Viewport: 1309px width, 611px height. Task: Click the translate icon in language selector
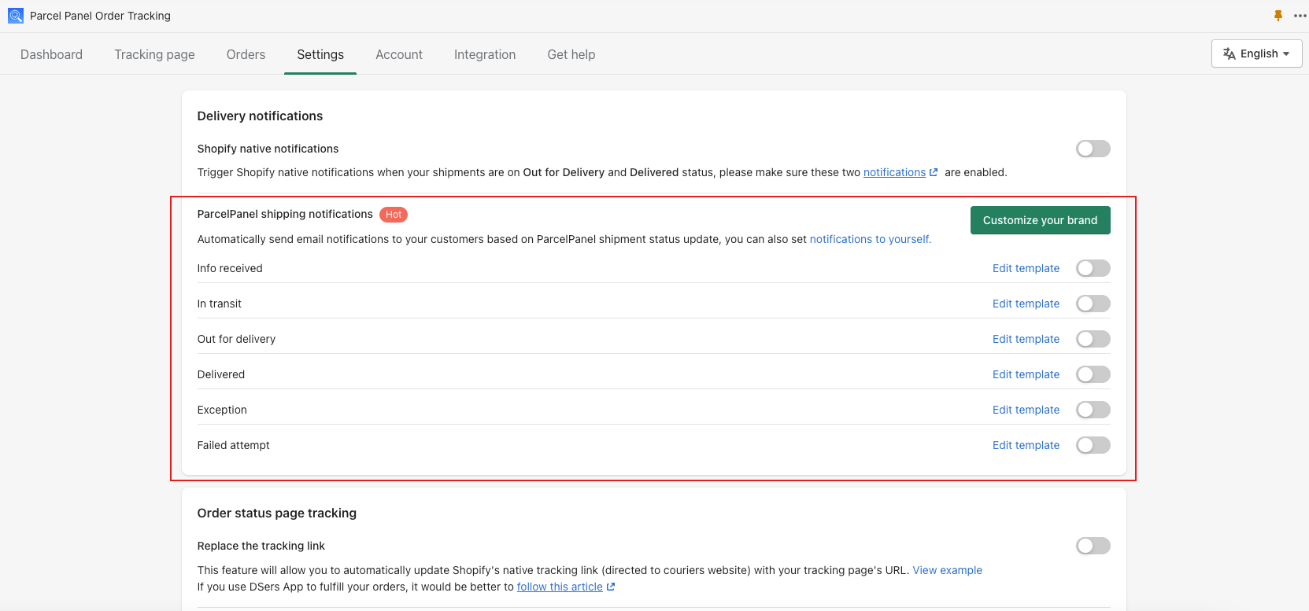pyautogui.click(x=1229, y=53)
